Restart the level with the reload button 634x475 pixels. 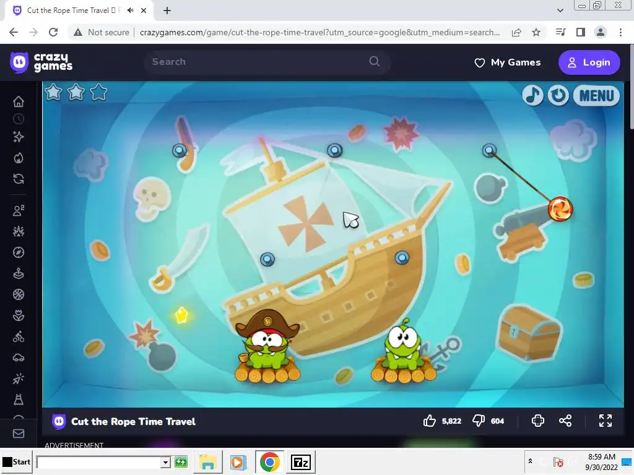558,95
